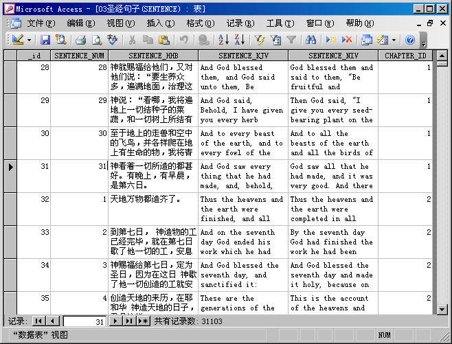The width and height of the screenshot is (452, 344).
Task: Select the SENTENCE_NIV column header
Action: 333,56
